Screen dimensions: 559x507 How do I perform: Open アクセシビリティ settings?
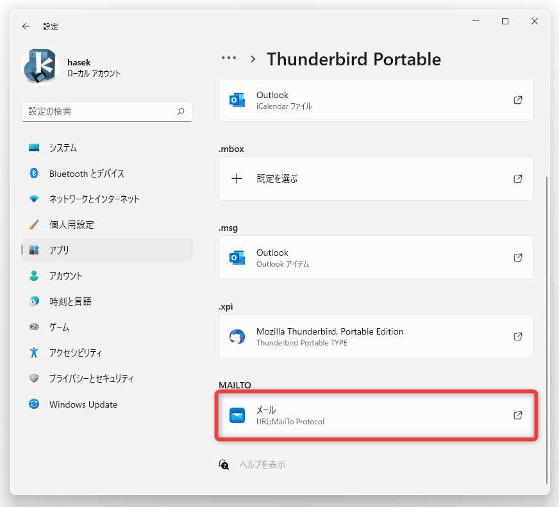(x=107, y=353)
